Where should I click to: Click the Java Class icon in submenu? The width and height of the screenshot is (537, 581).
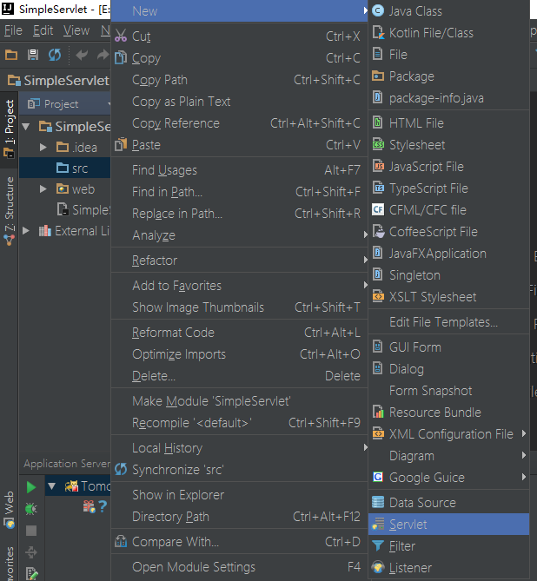pyautogui.click(x=378, y=10)
